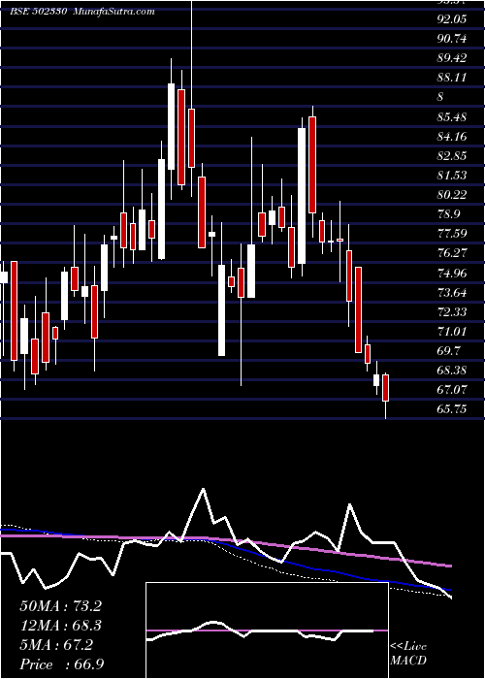Click the 81.53 price label
The width and height of the screenshot is (485, 679).
[x=452, y=175]
